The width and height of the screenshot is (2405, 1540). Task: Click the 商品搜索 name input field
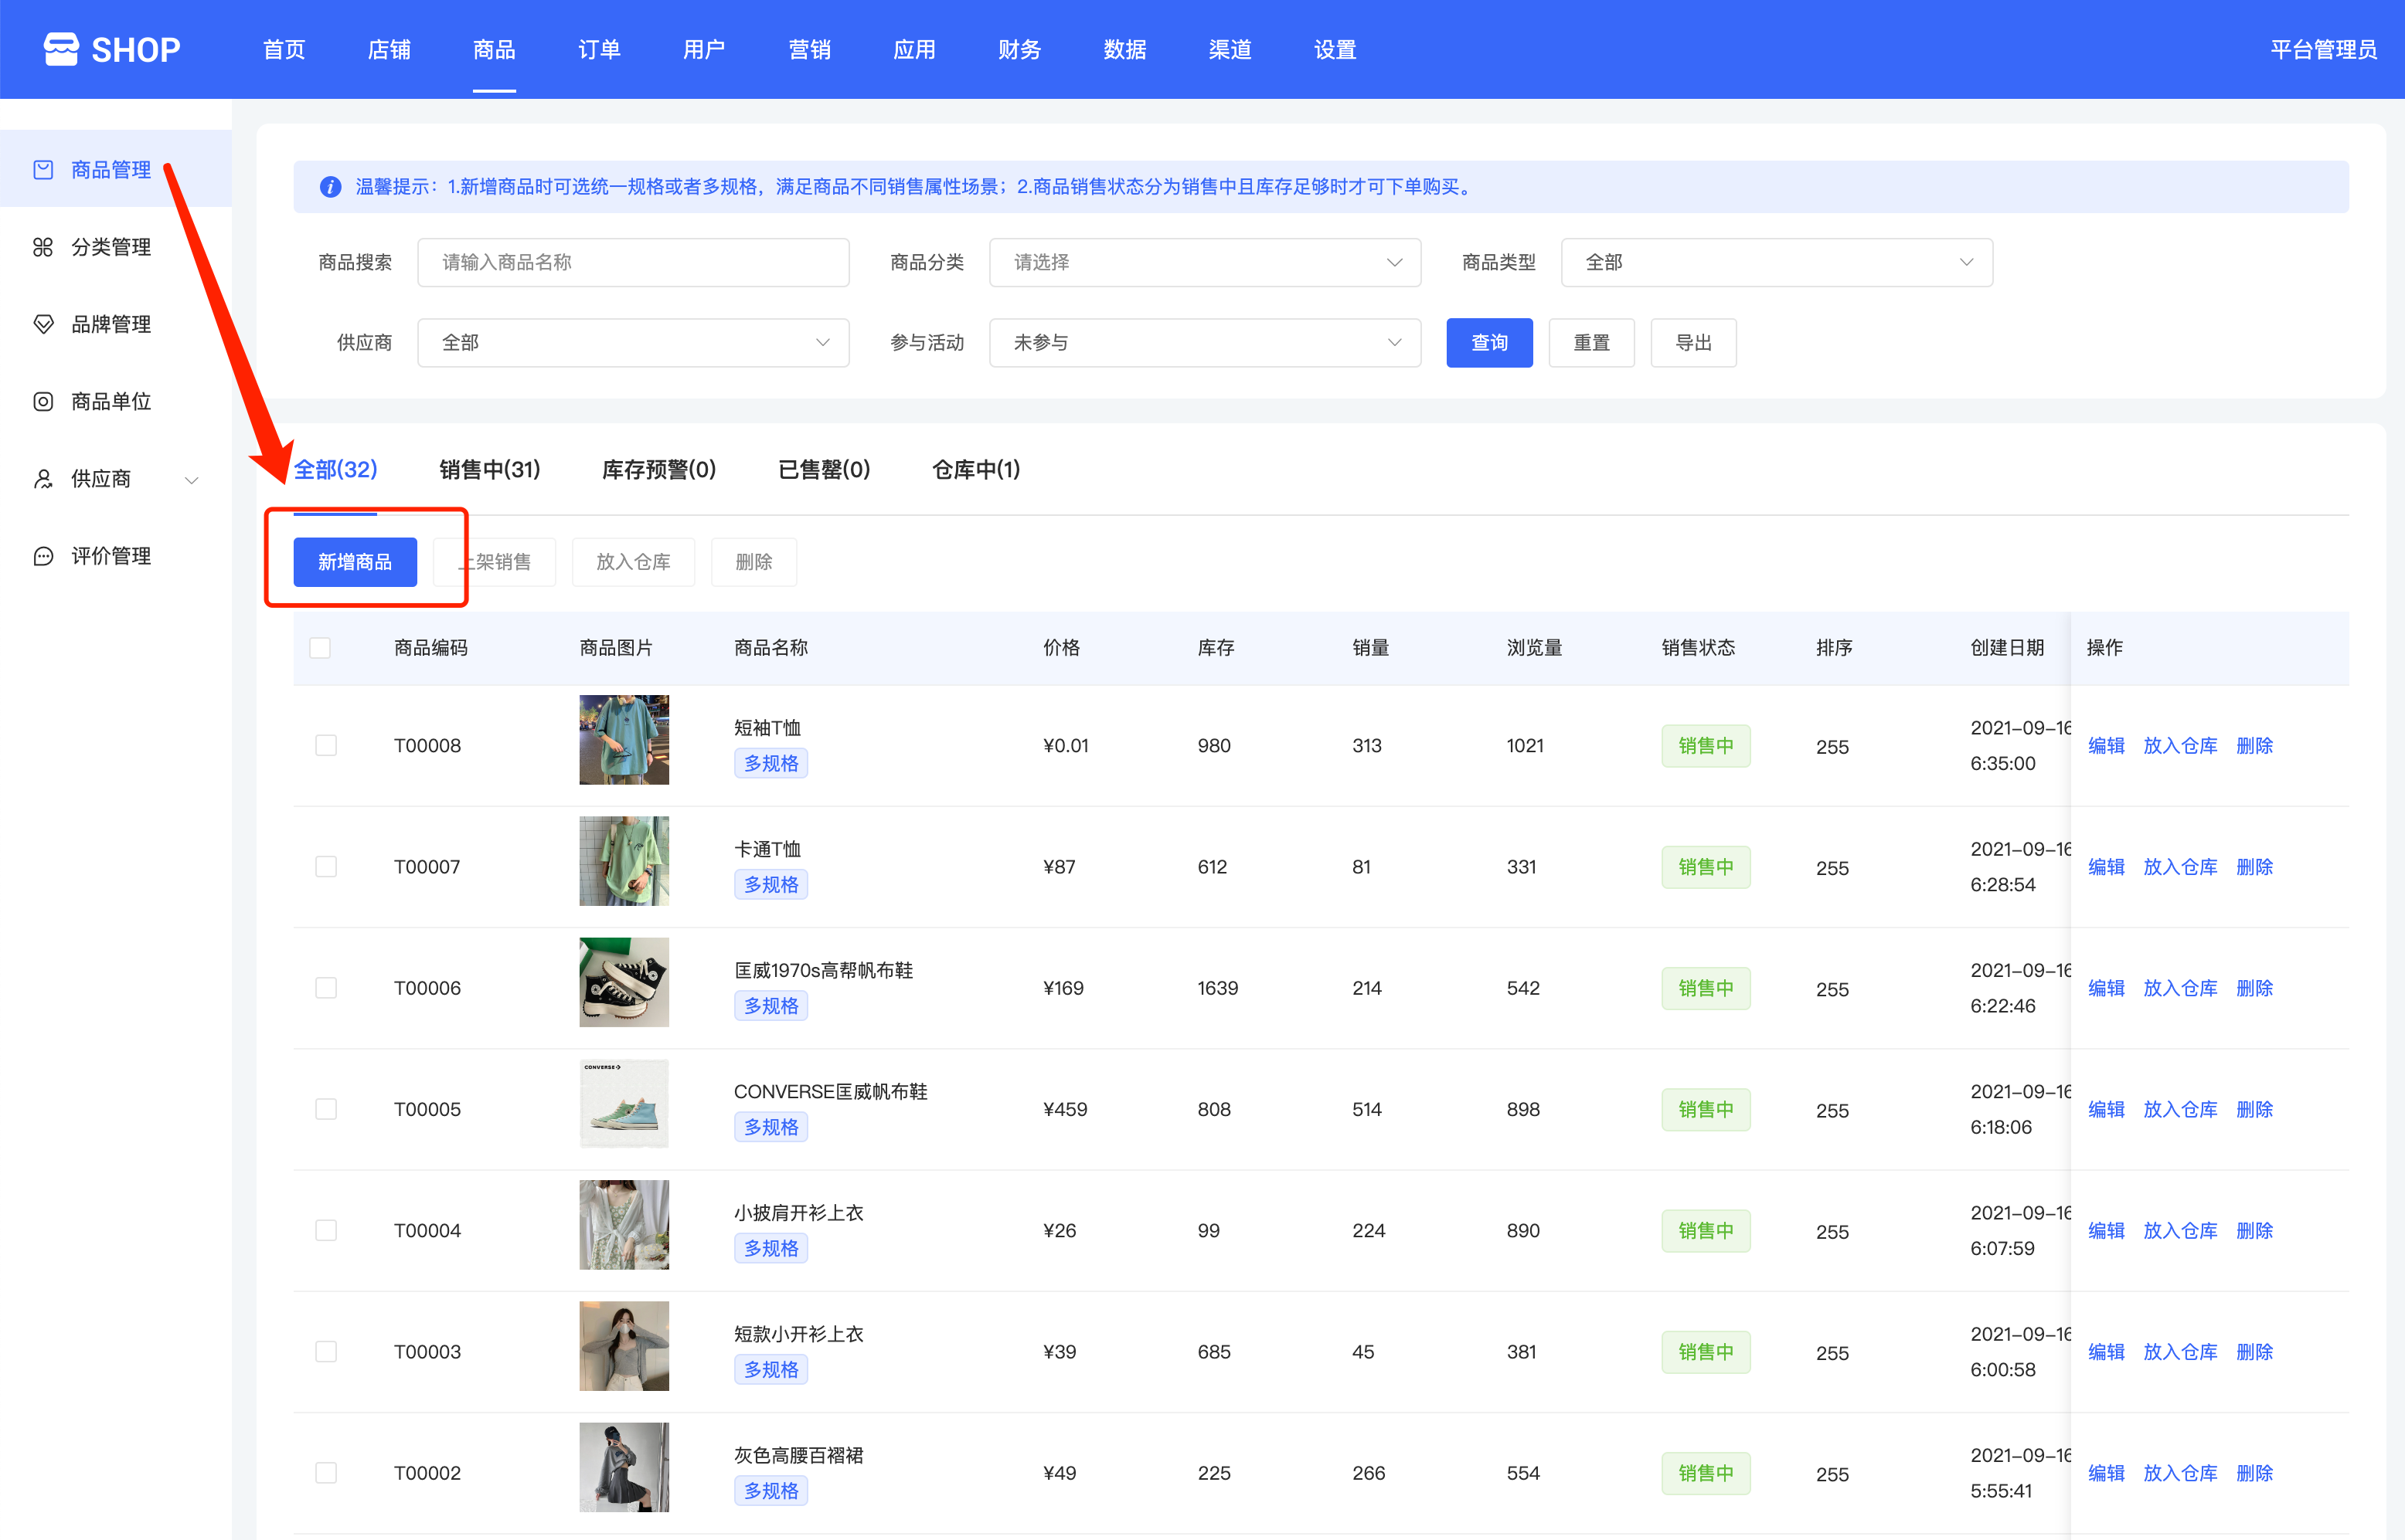tap(632, 262)
